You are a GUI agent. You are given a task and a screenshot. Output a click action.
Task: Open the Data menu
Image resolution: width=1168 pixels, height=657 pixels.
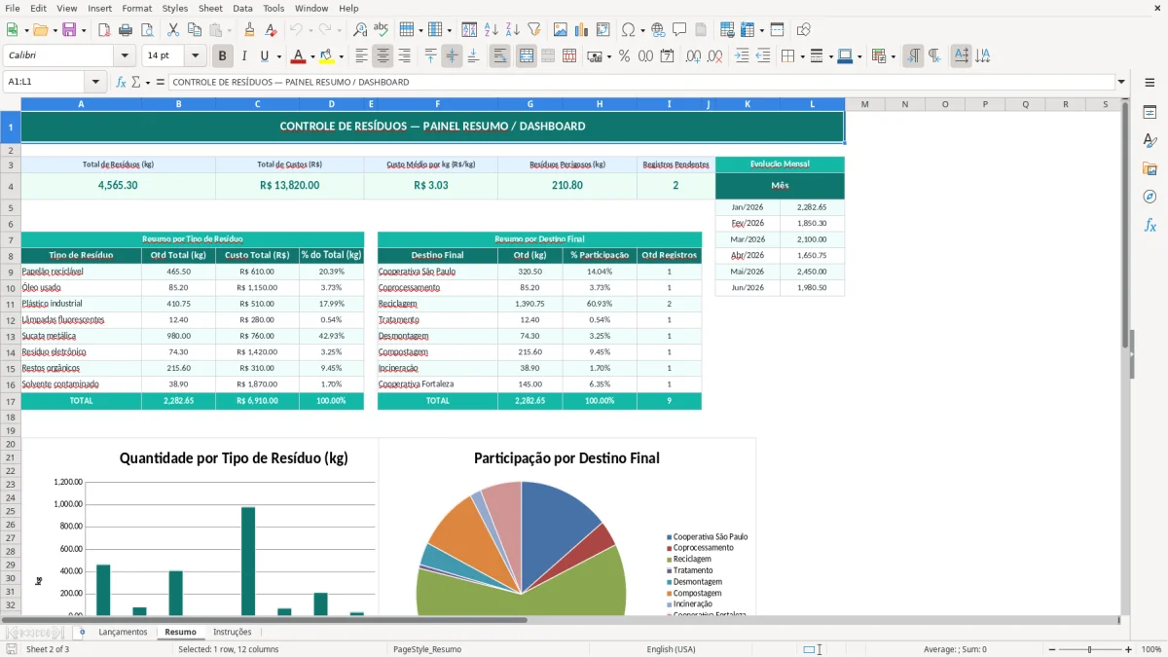coord(242,8)
